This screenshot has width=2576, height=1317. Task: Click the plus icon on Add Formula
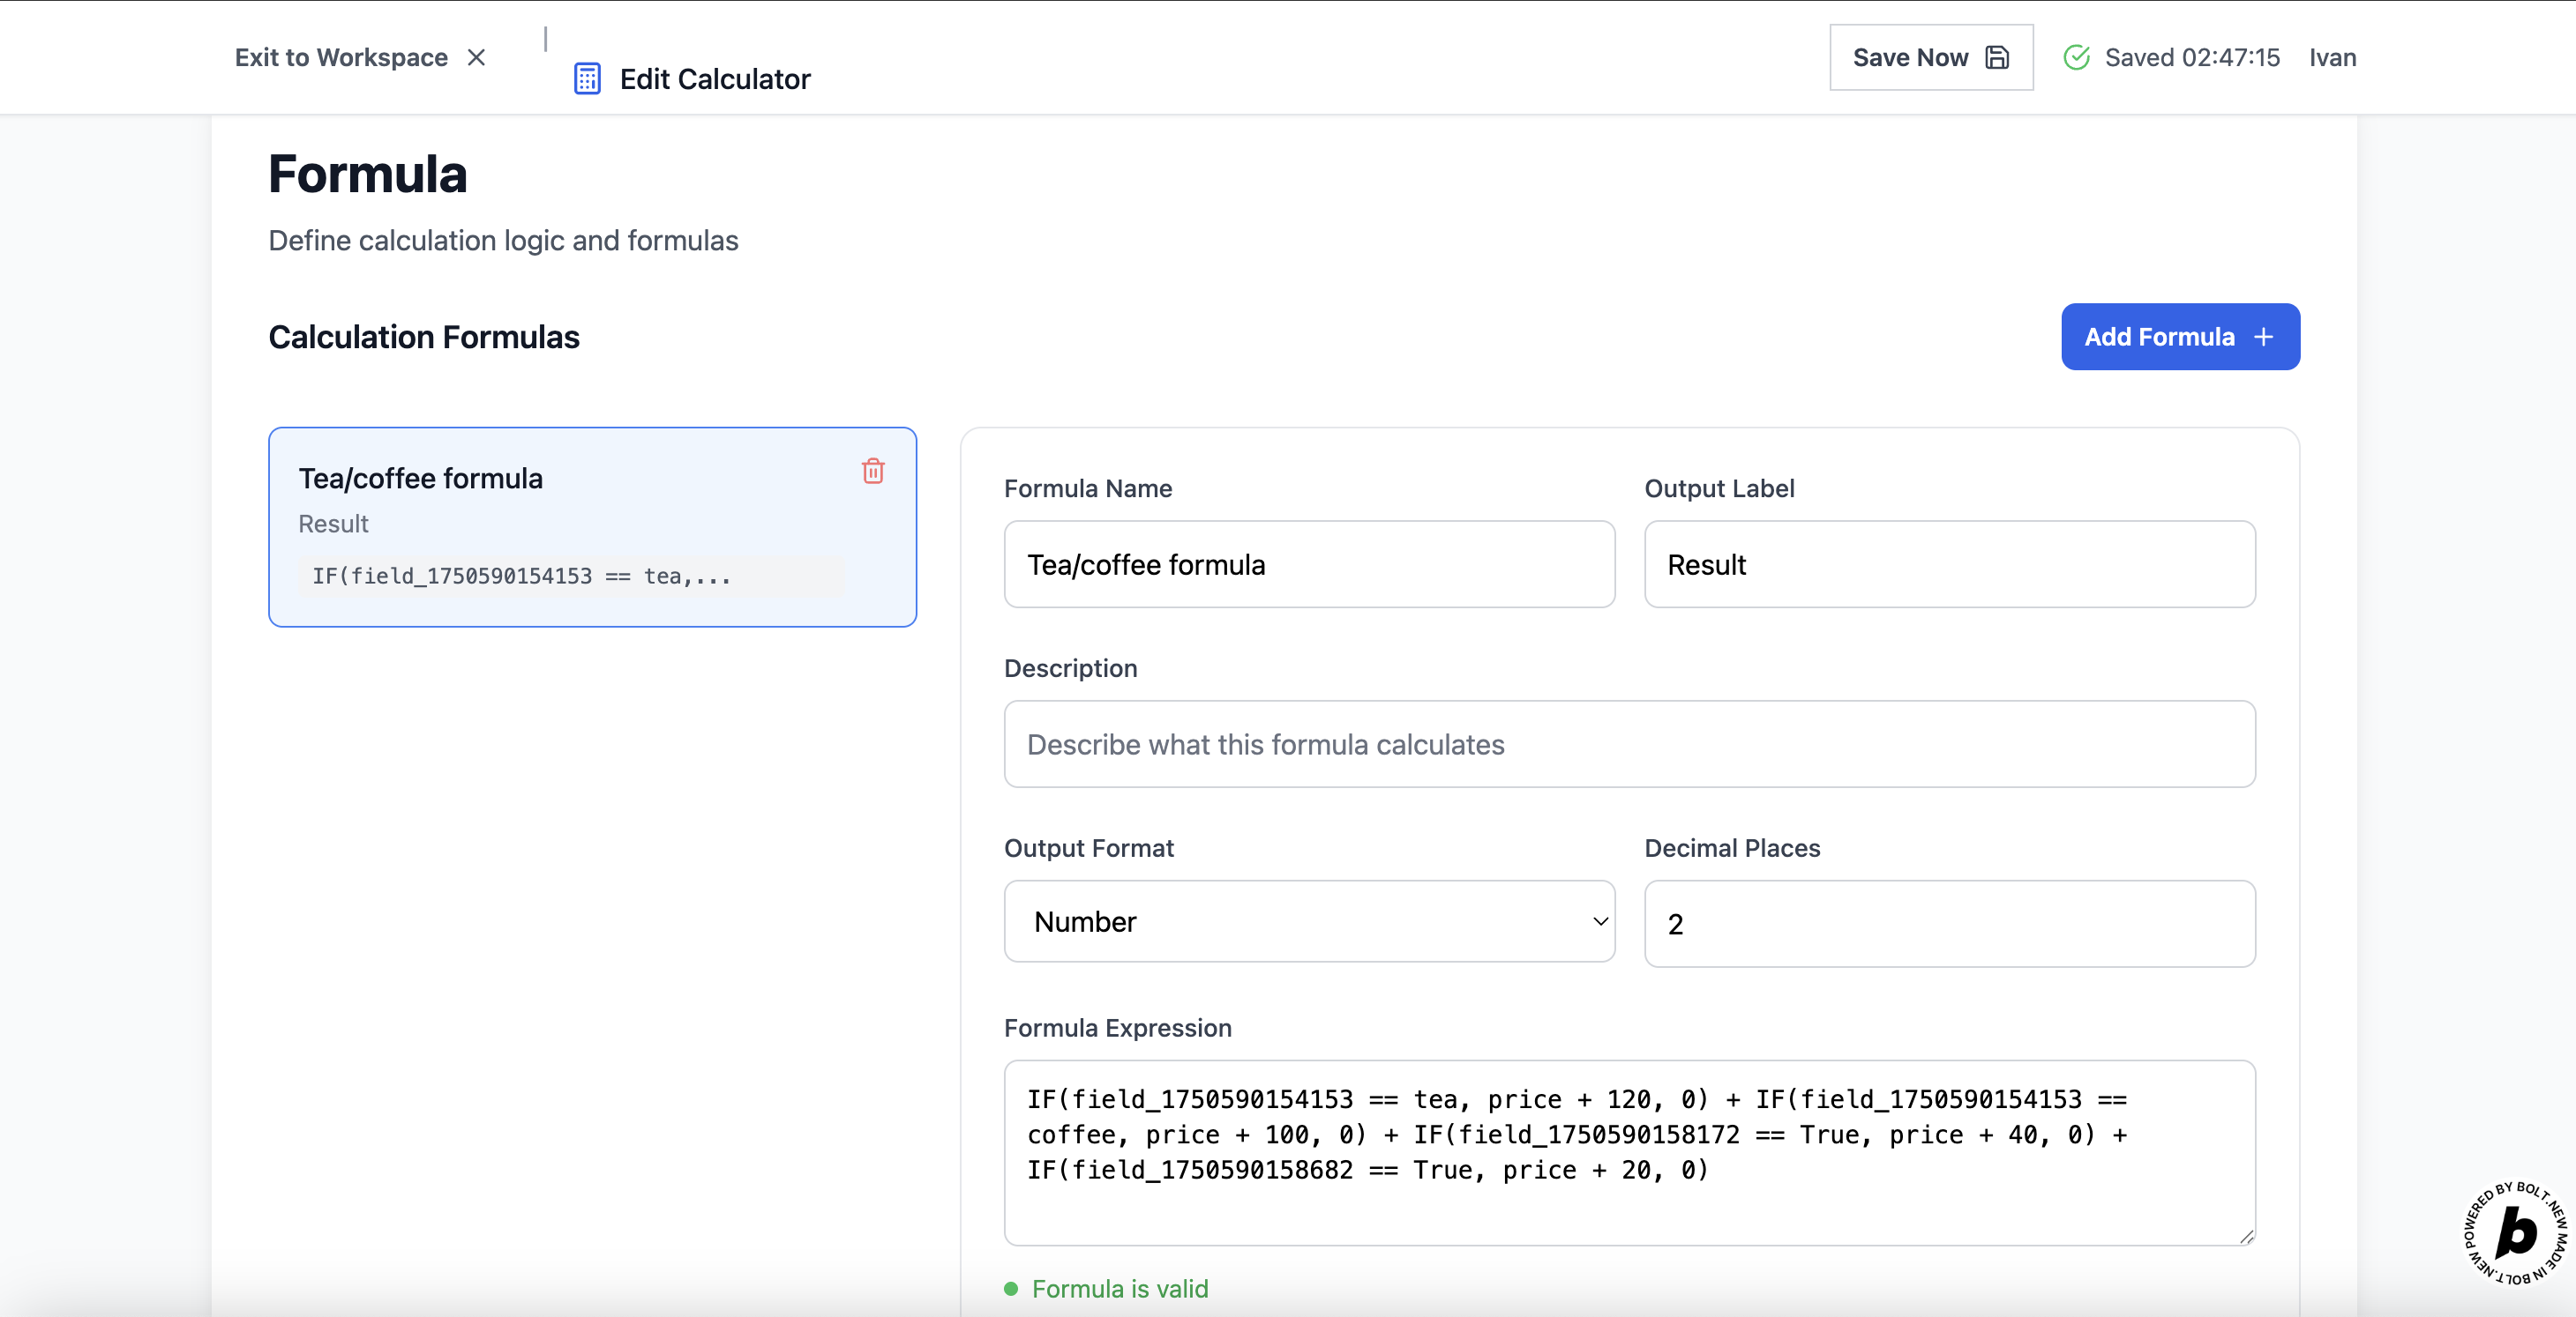tap(2264, 337)
